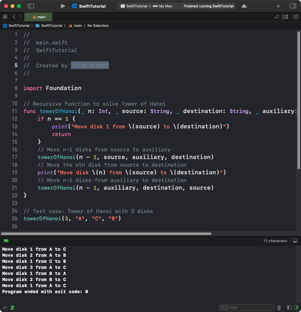Screen dimensions: 301x312
Task: Focus the console Filter field
Action: (x=246, y=308)
